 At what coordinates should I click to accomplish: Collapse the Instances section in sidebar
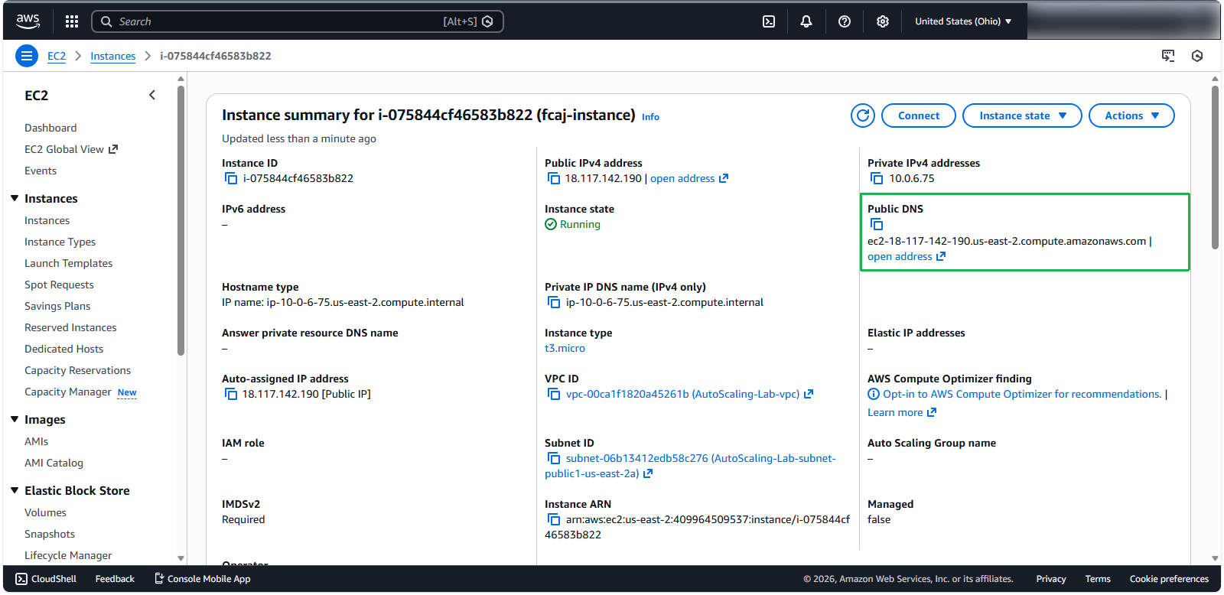pos(15,198)
